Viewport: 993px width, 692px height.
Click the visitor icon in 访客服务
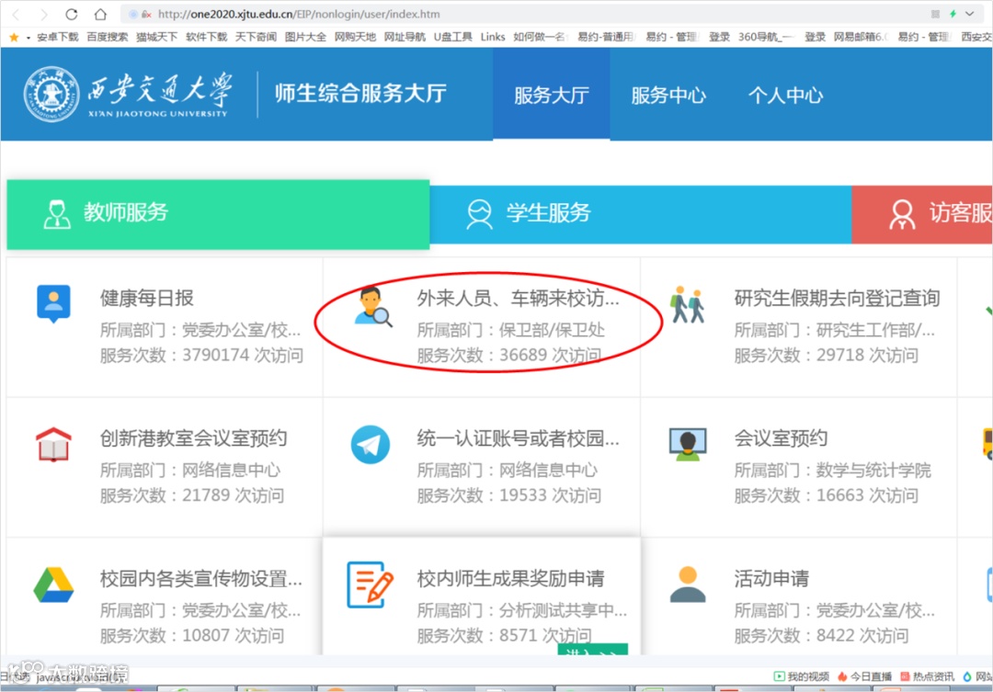coord(903,215)
